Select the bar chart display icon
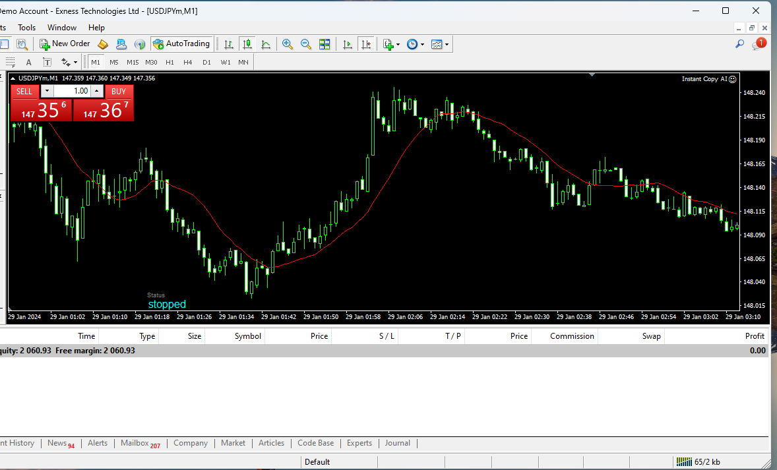This screenshot has height=470, width=777. (x=228, y=44)
